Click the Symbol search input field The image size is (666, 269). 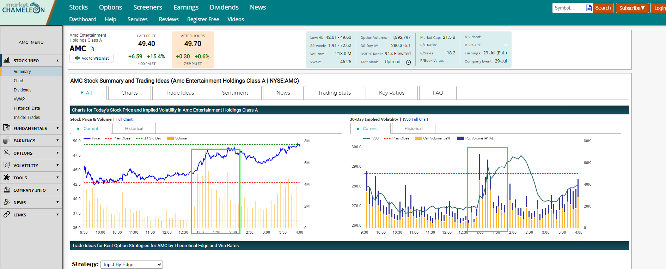pyautogui.click(x=568, y=8)
